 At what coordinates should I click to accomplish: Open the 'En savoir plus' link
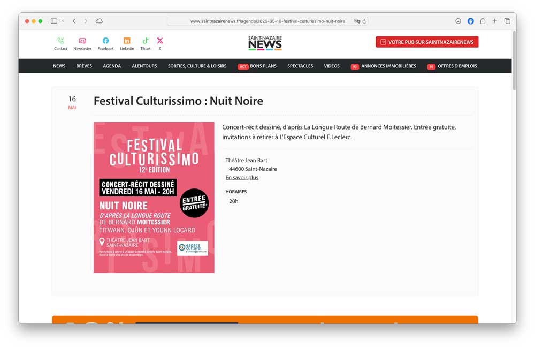[x=242, y=177]
